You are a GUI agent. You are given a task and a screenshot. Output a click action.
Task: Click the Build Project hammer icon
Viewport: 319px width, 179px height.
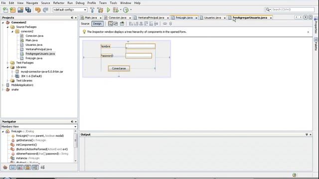92,10
